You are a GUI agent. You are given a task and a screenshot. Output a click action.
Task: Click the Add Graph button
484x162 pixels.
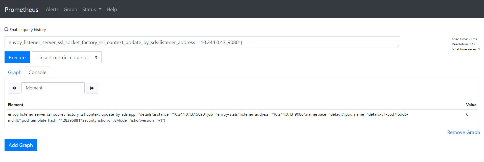pyautogui.click(x=21, y=145)
